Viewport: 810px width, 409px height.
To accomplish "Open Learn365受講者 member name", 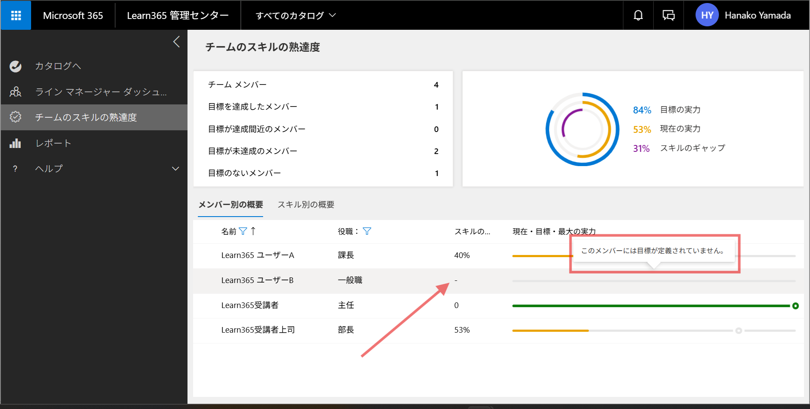I will [250, 305].
